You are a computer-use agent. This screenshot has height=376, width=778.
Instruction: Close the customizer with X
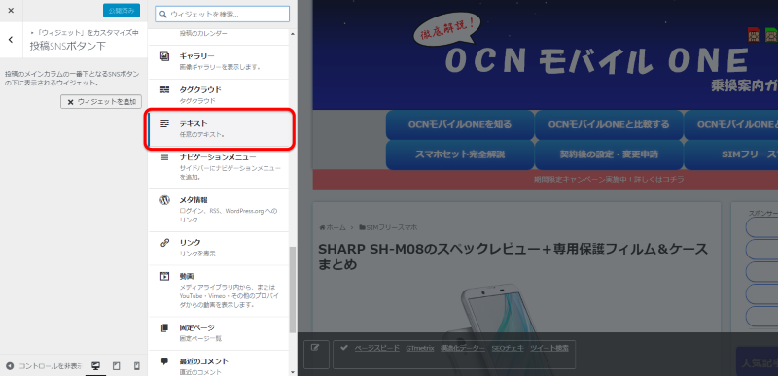coord(11,11)
